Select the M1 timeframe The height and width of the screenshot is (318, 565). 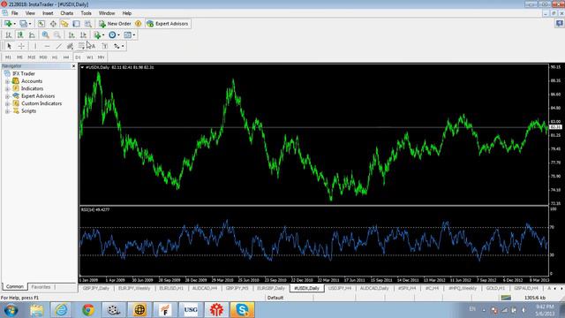coord(8,57)
